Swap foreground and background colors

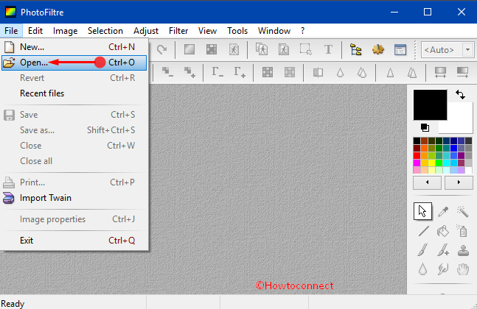click(x=461, y=94)
